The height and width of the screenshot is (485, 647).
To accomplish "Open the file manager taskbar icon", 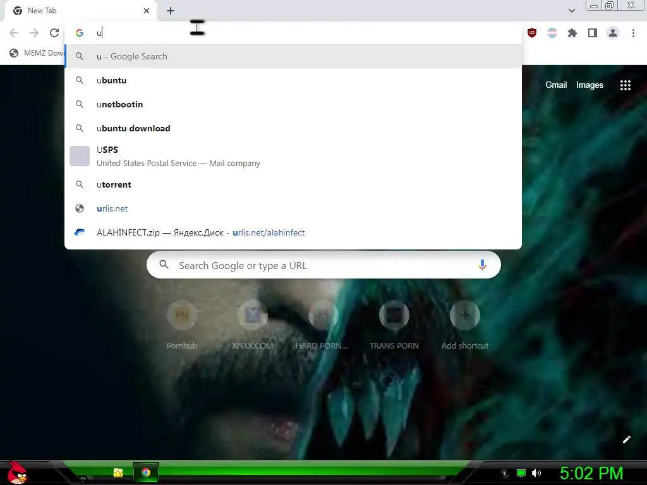I will tap(118, 472).
